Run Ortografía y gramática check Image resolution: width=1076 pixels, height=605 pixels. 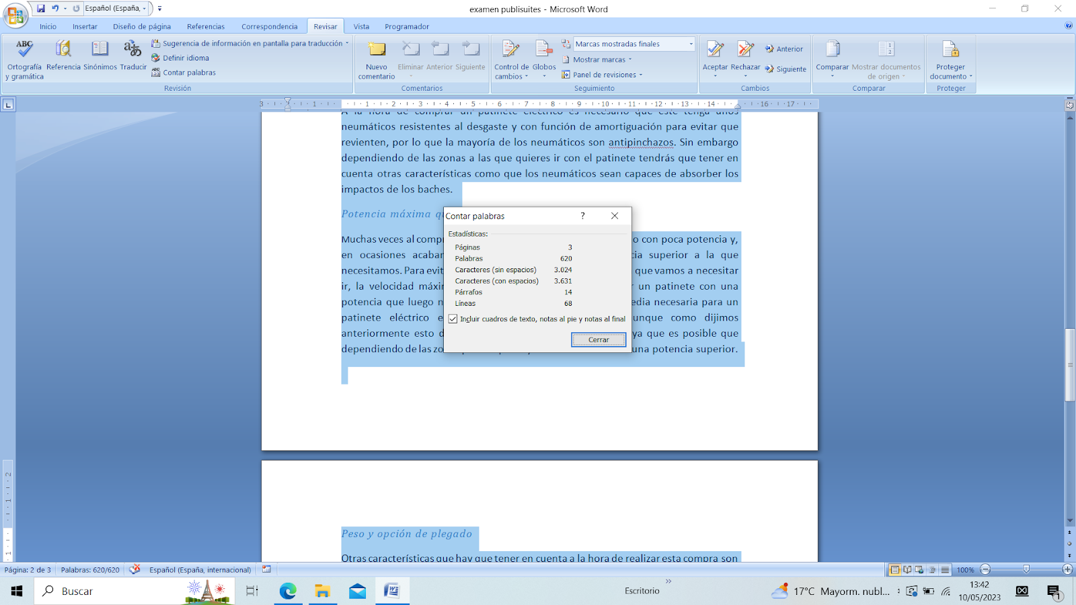click(25, 59)
